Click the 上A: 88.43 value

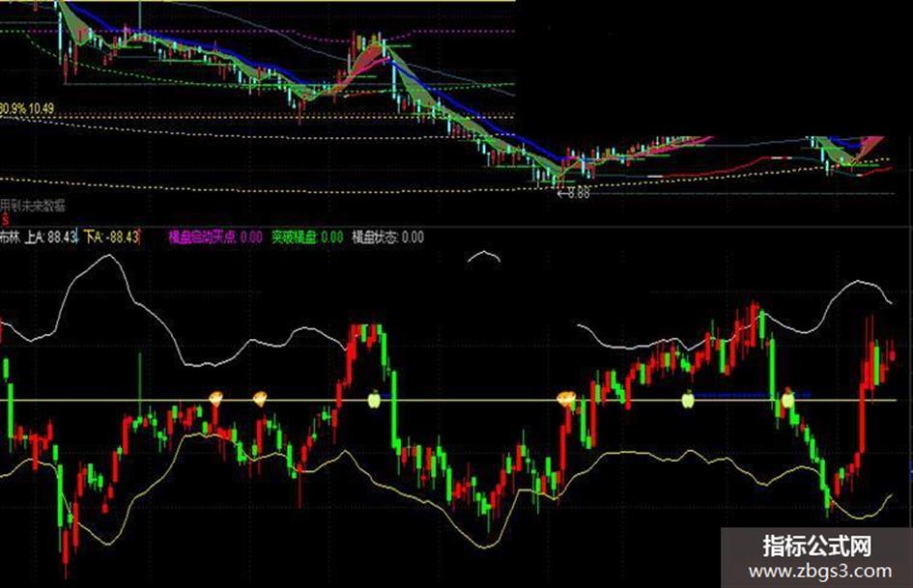pyautogui.click(x=50, y=237)
